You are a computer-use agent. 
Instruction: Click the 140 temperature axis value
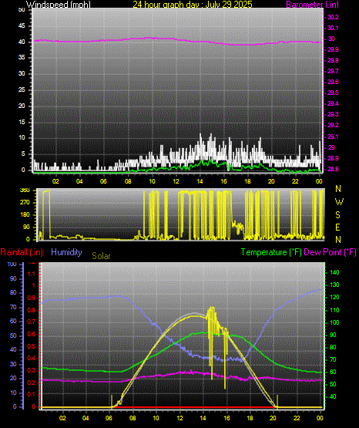pos(334,272)
